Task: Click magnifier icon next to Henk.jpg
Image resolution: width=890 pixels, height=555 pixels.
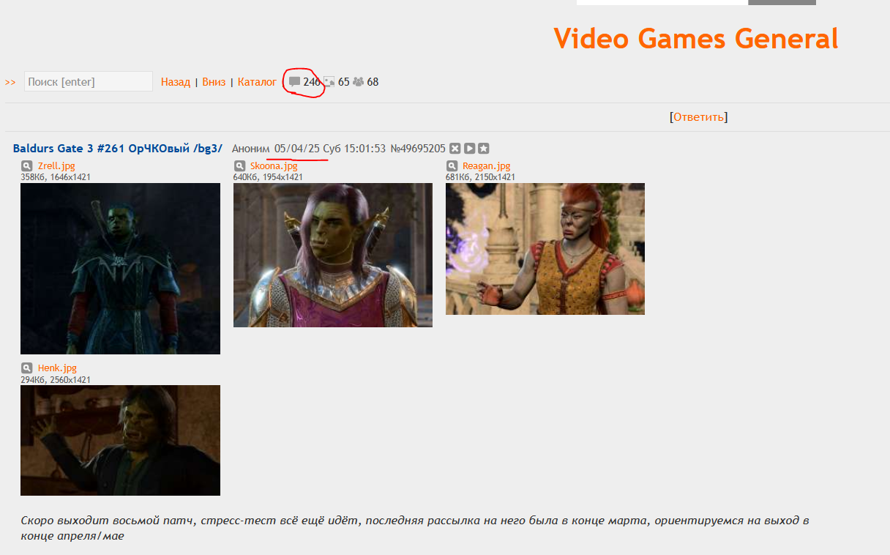Action: 26,368
